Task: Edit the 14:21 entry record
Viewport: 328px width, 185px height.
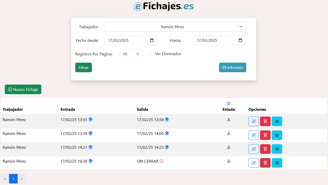Action: point(253,149)
